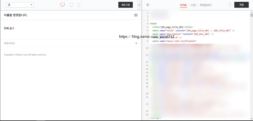Switch to desktop preview icon

62,5
